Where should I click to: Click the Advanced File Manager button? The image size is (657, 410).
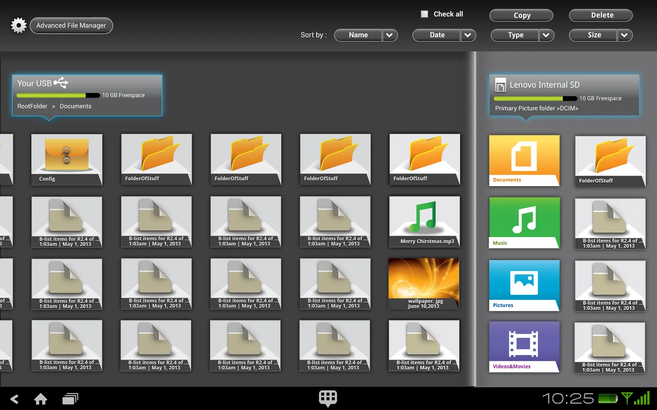pyautogui.click(x=71, y=25)
